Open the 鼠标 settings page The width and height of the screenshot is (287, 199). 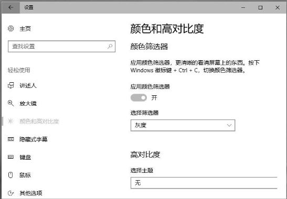pos(25,175)
